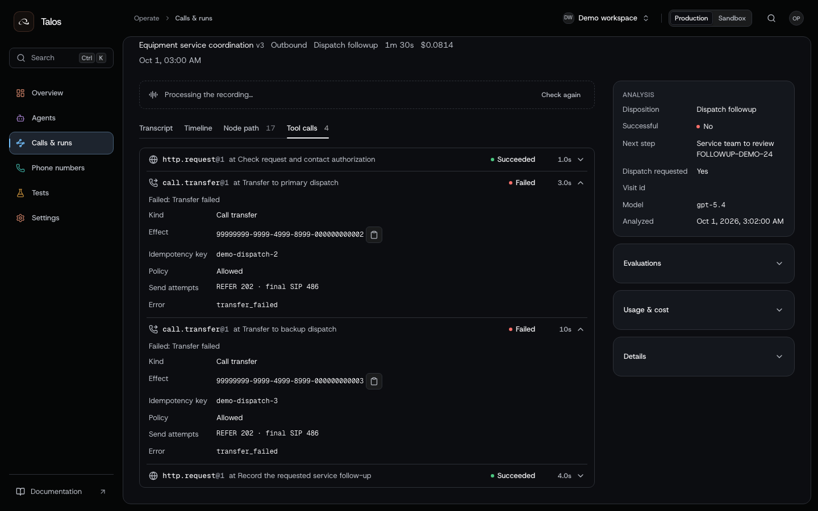
Task: Click globe icon for Record follow-up row
Action: pos(153,476)
